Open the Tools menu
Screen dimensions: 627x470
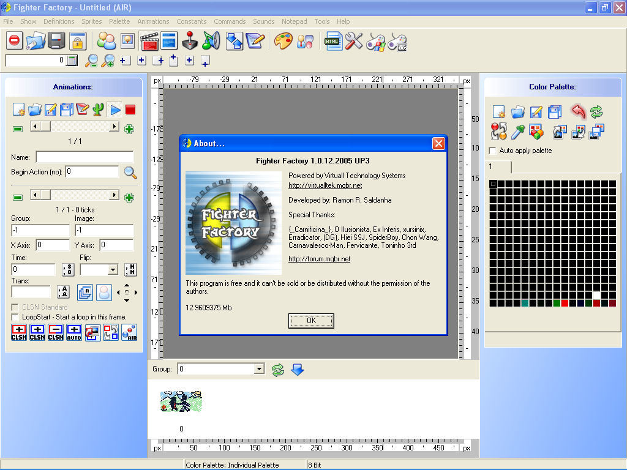(x=322, y=21)
